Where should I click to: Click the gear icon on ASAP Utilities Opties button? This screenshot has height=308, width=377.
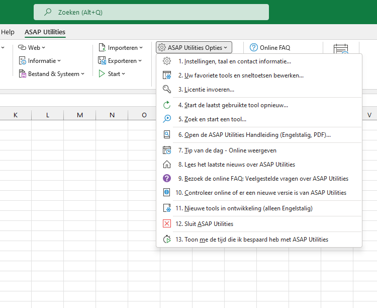point(162,47)
